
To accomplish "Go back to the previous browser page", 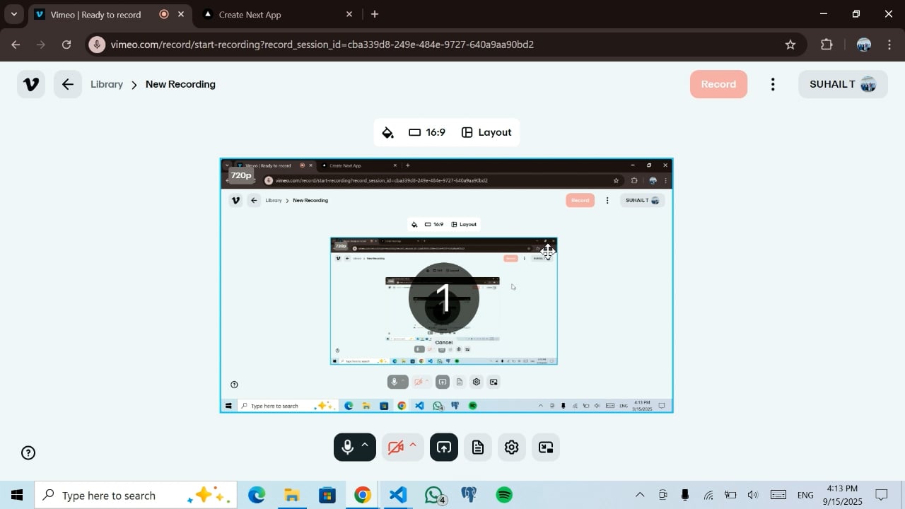I will tap(16, 45).
